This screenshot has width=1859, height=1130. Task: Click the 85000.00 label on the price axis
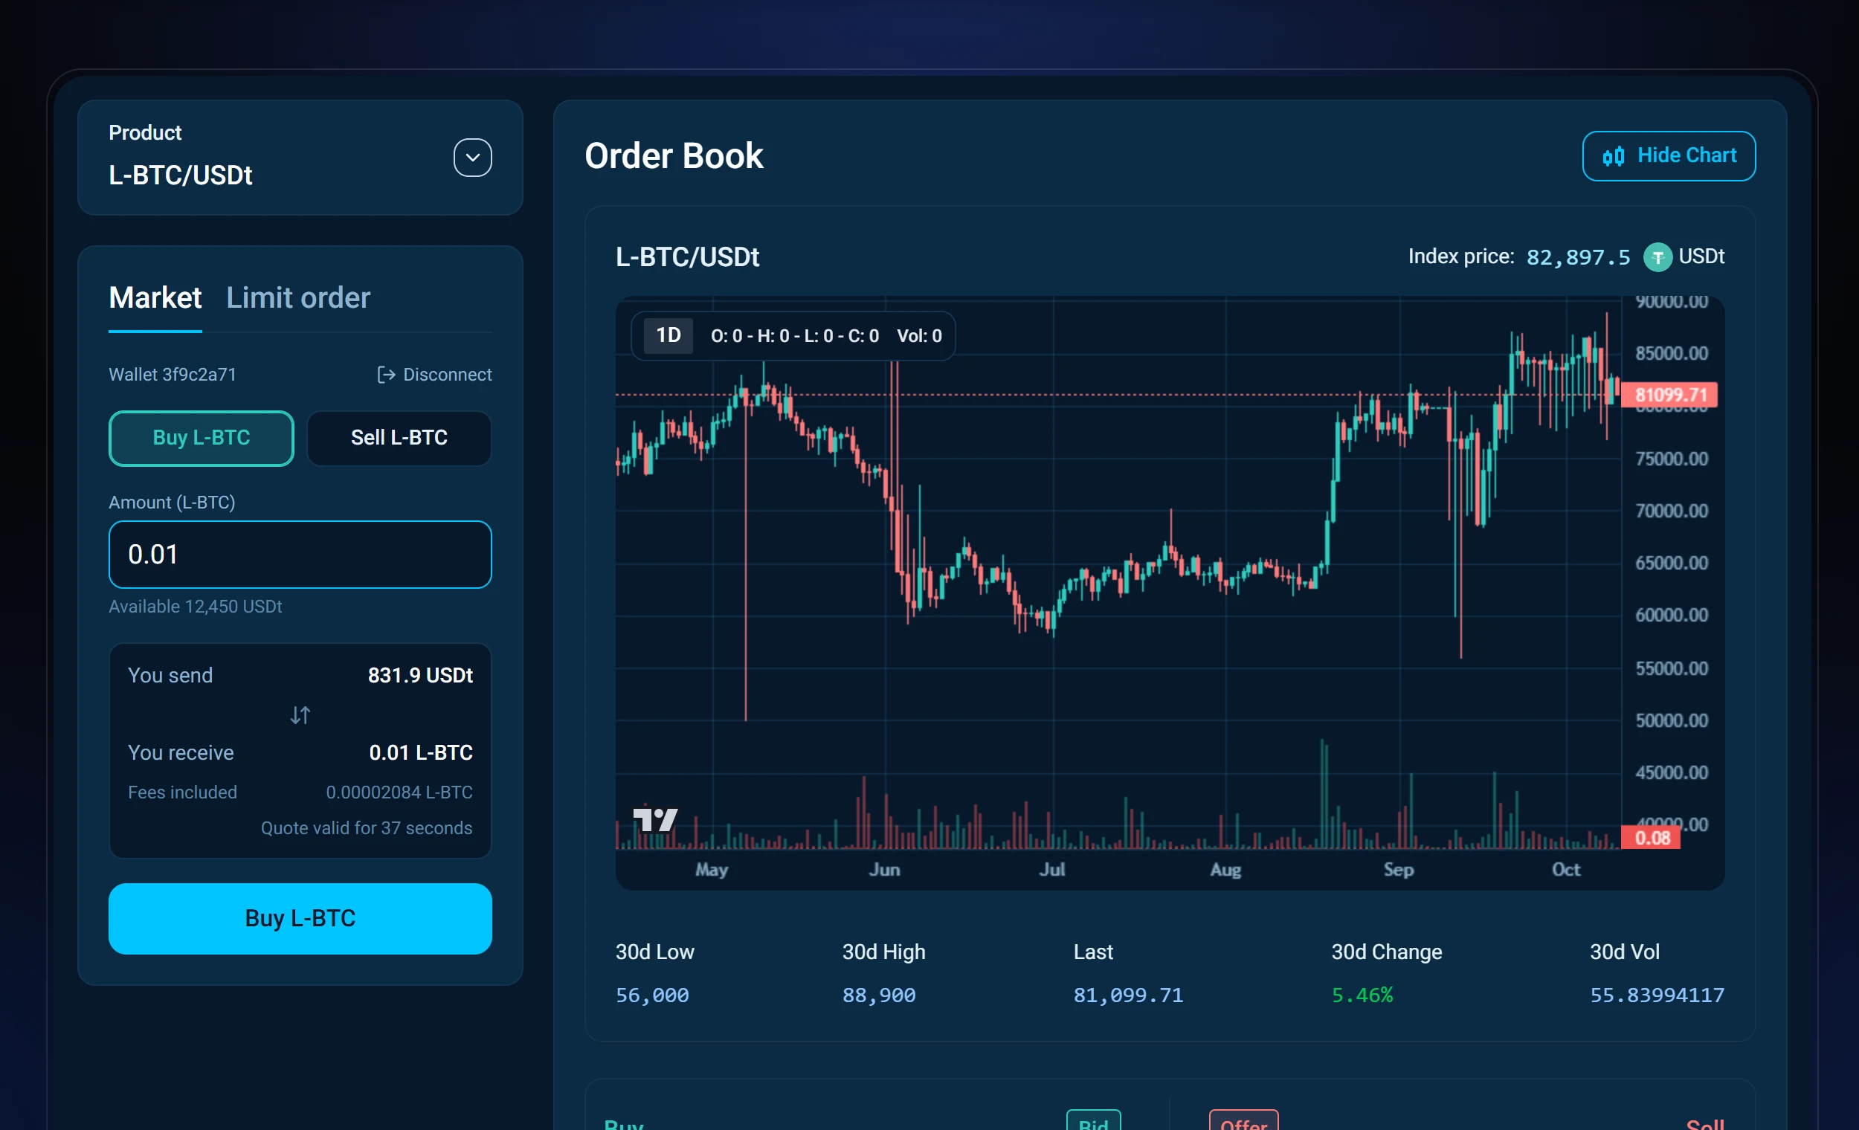click(x=1671, y=353)
